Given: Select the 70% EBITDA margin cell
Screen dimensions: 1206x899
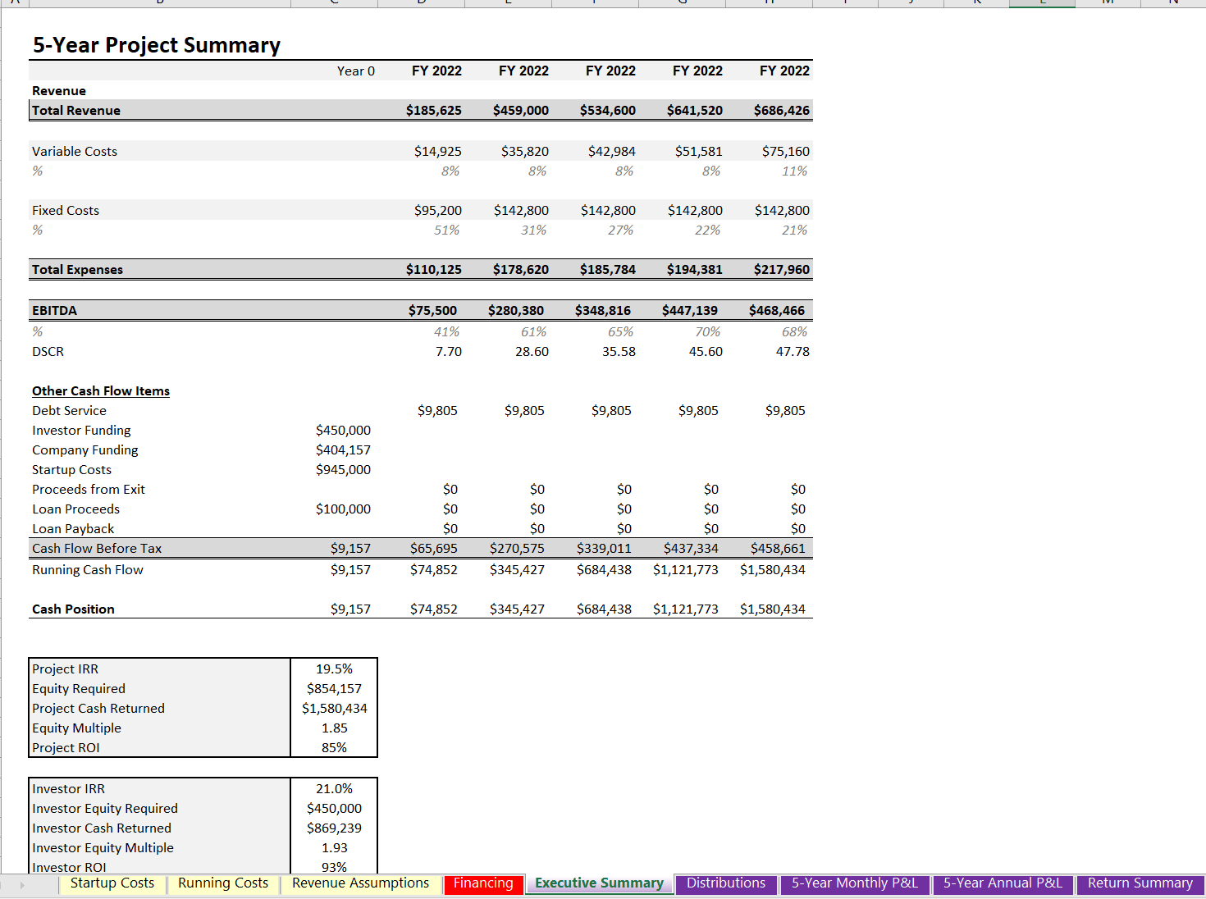Looking at the screenshot, I should coord(707,332).
